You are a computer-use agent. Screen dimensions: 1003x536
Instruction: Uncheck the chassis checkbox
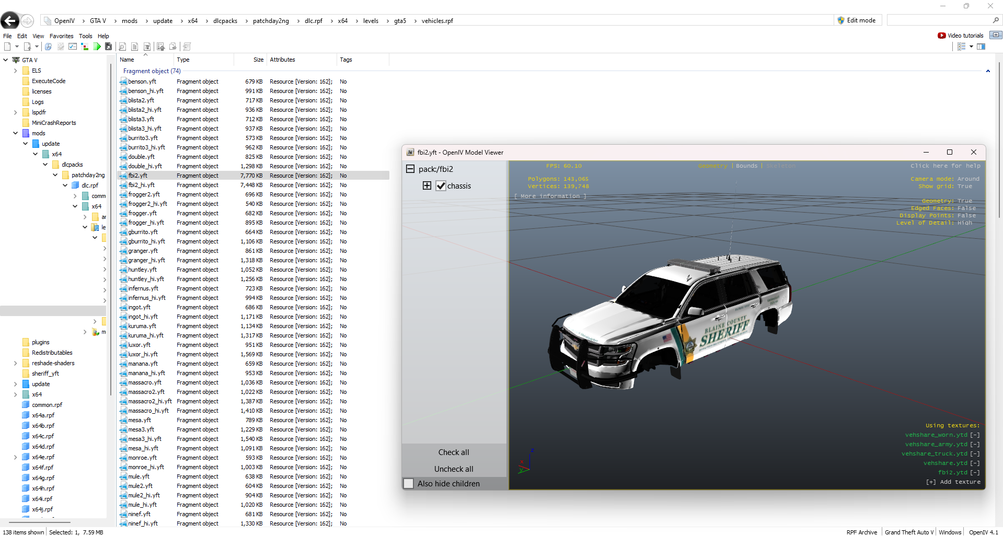click(x=441, y=186)
